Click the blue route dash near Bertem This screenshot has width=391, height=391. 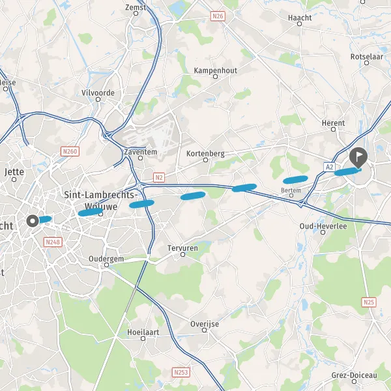coord(295,180)
